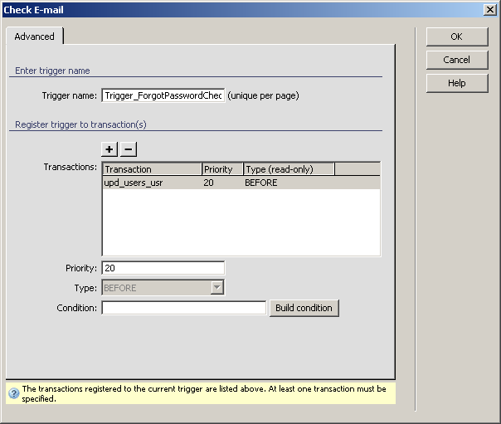Image resolution: width=501 pixels, height=424 pixels.
Task: Click the minus button to remove transaction
Action: coord(128,149)
